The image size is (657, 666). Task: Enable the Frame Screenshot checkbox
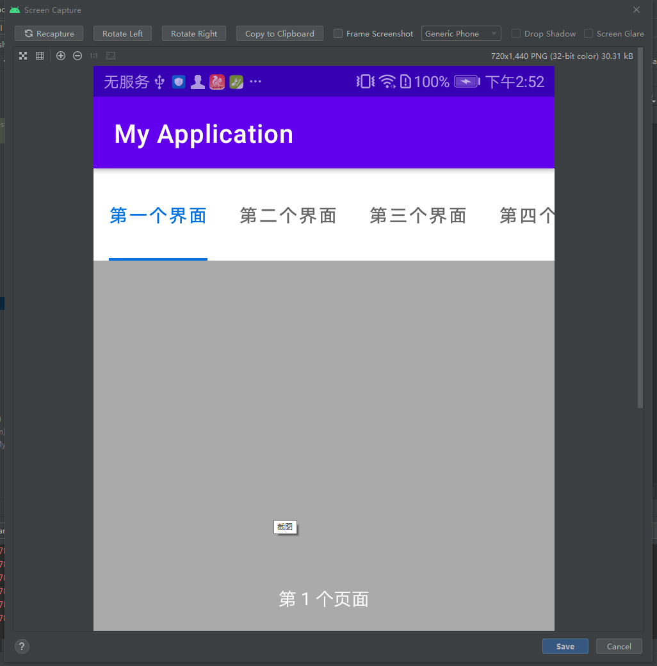pyautogui.click(x=337, y=33)
